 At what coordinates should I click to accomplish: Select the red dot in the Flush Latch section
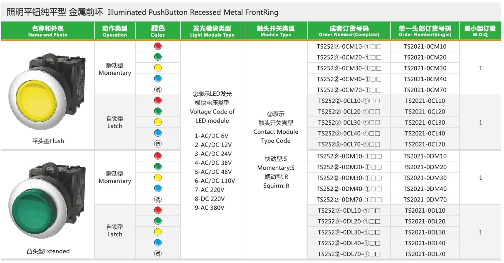[158, 100]
